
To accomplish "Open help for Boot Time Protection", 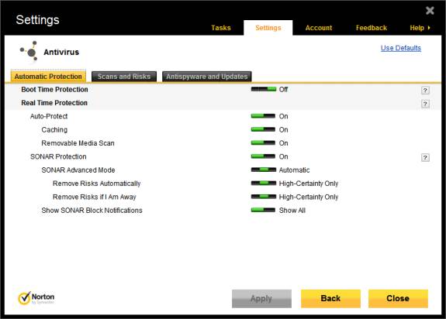I will (425, 91).
